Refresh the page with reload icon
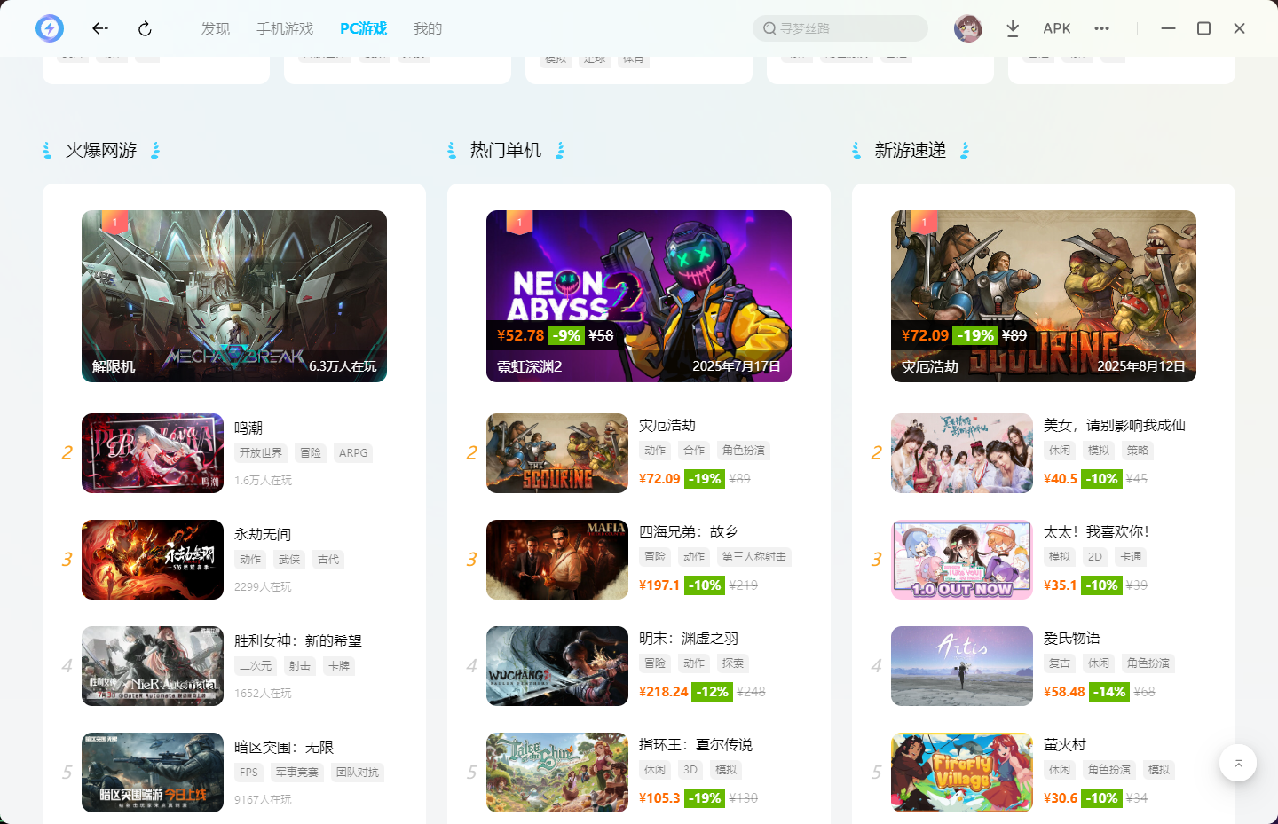1278x824 pixels. tap(145, 28)
